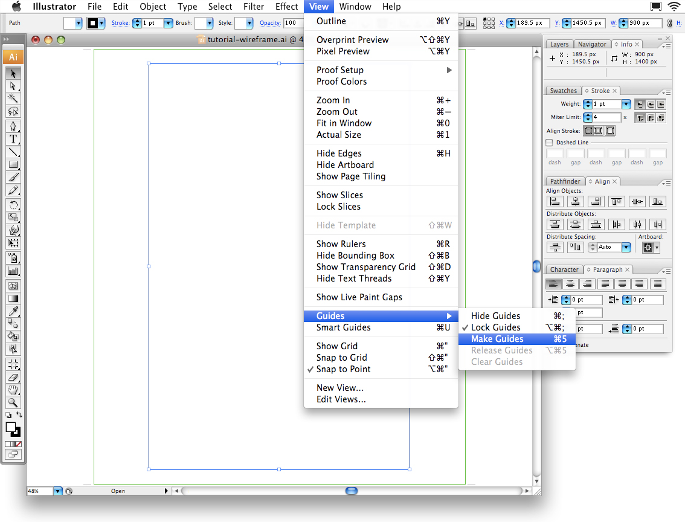Open the Object menu
The height and width of the screenshot is (522, 685).
point(153,7)
